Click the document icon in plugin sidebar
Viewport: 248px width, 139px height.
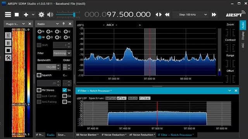tap(8, 35)
